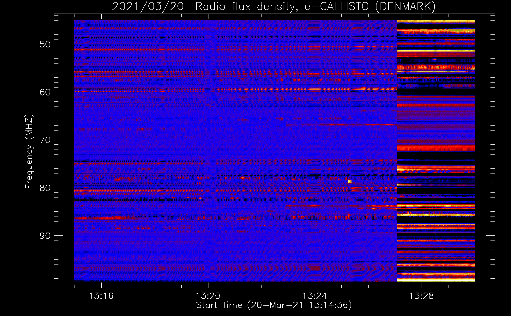
Task: Click the 60 frequency tick label
Action: tap(45, 92)
